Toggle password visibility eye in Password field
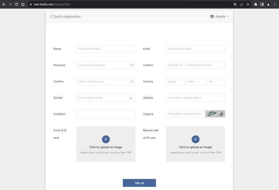Viewport: 279px width, 190px height. coord(132,65)
